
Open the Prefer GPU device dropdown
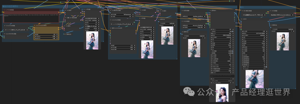click(194, 27)
